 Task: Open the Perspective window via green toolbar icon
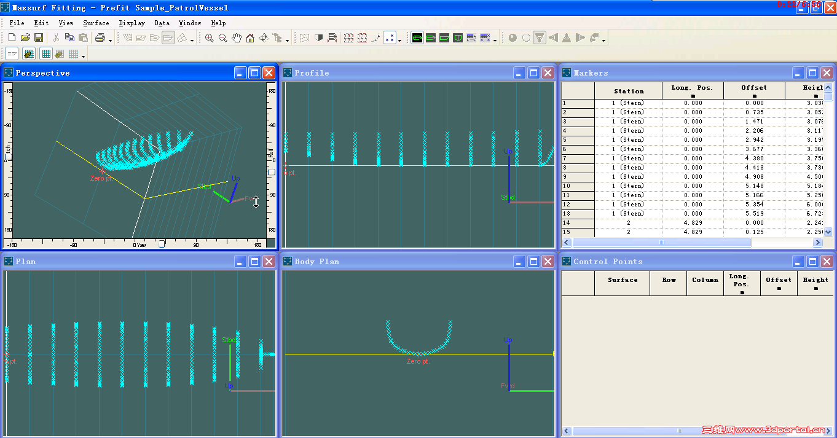pos(417,38)
